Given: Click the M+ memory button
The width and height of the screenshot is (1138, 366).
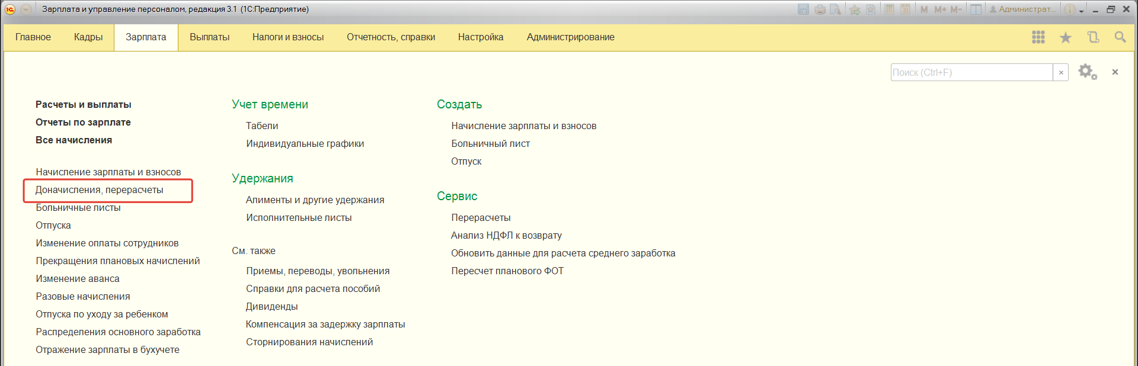Looking at the screenshot, I should (x=940, y=9).
